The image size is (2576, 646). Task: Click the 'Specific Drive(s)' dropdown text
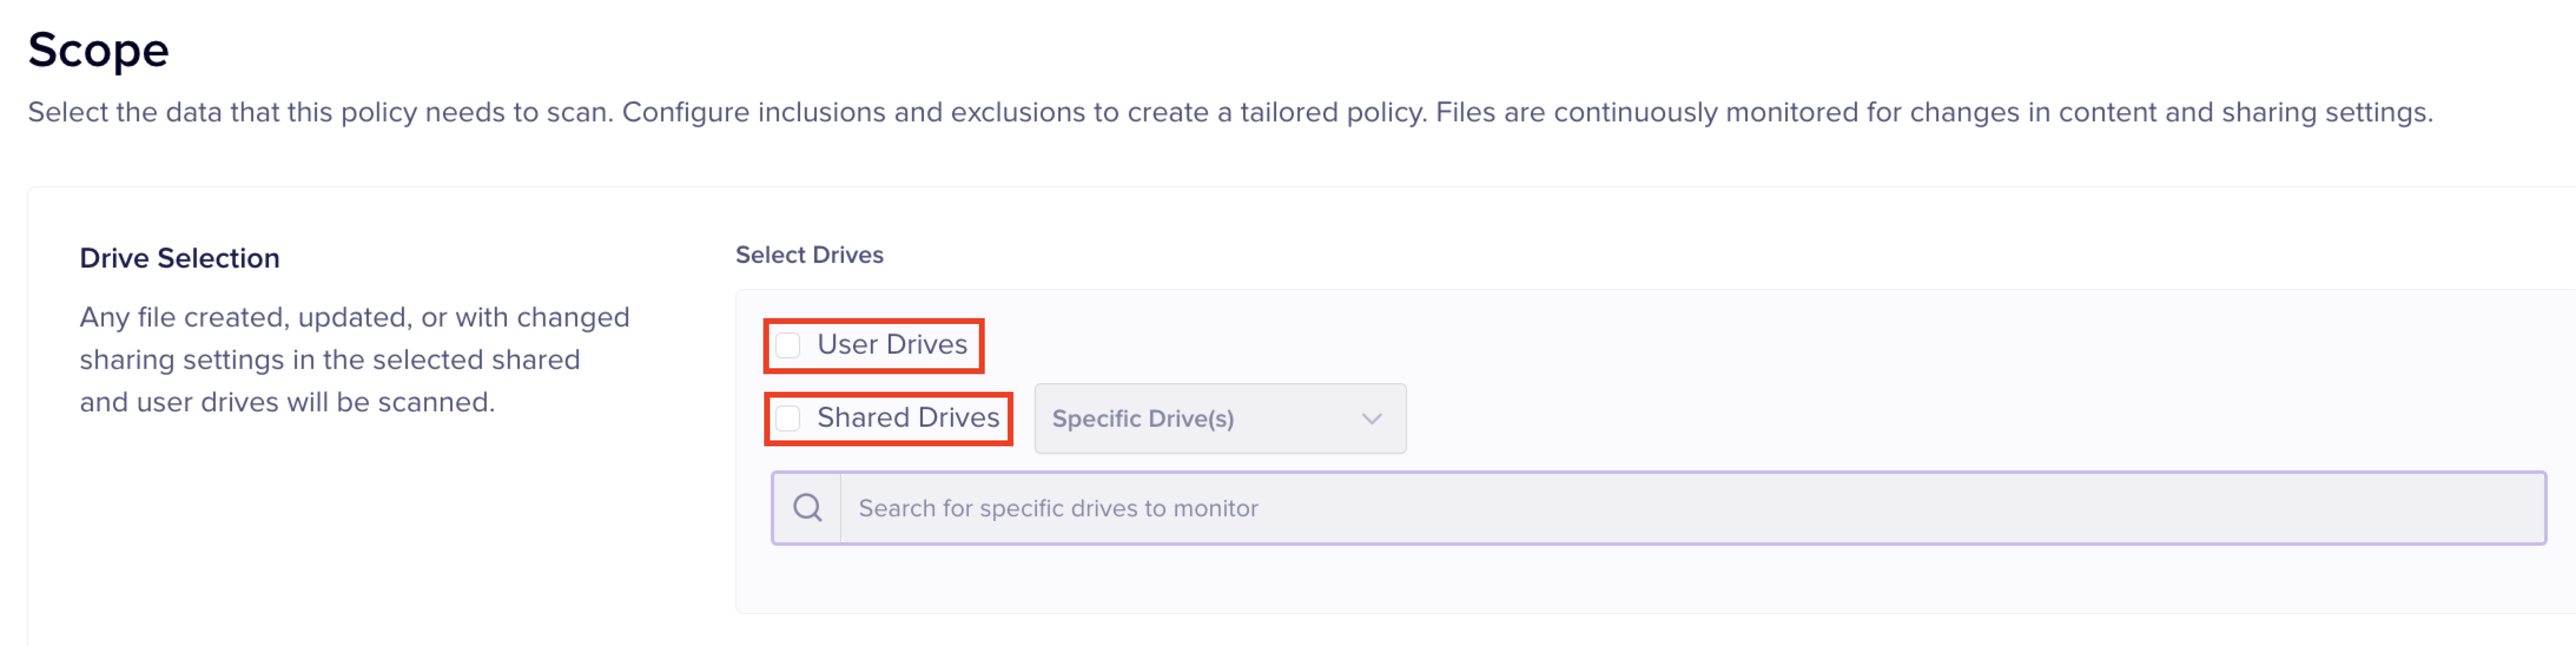click(1142, 418)
